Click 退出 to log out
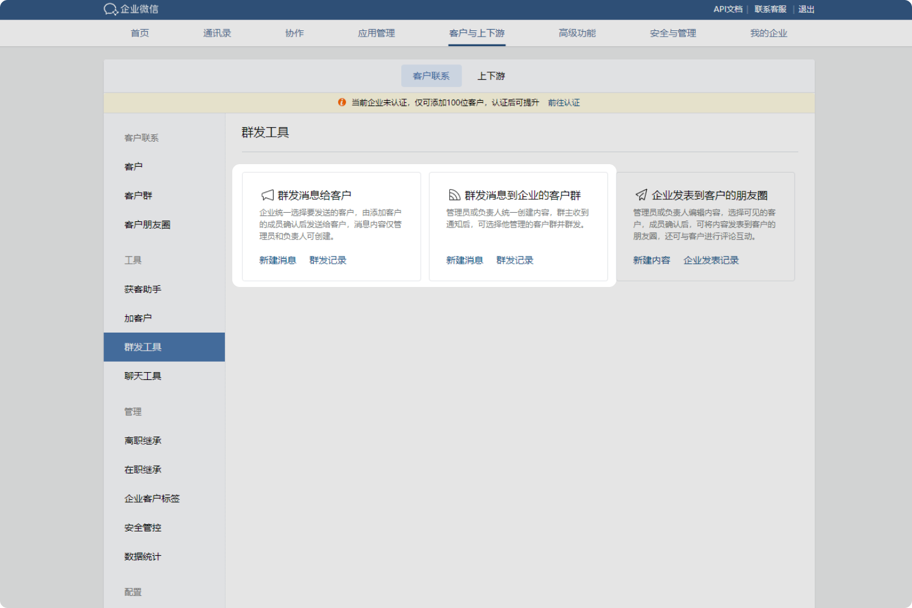This screenshot has height=608, width=912. coord(806,9)
